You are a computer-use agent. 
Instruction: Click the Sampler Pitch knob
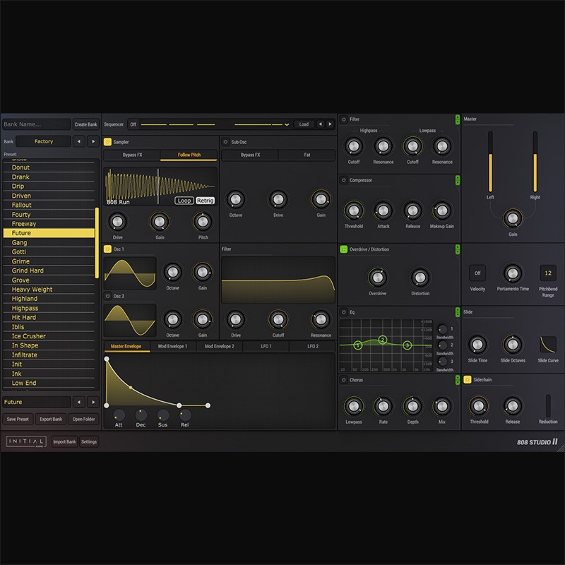click(x=203, y=222)
